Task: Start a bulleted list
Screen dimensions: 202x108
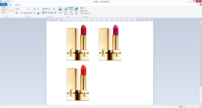Action: (x=49, y=9)
